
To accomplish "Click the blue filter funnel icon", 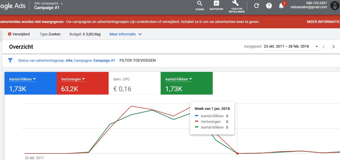I will pyautogui.click(x=10, y=60).
